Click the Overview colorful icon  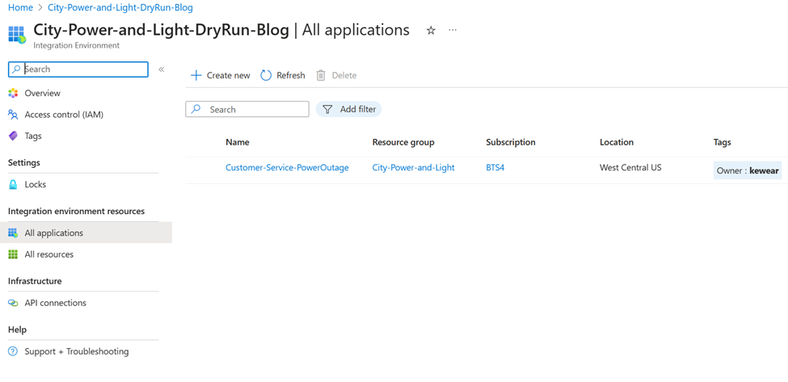(x=13, y=94)
